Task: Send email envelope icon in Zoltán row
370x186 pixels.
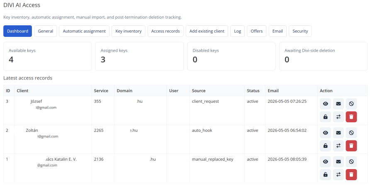Action: click(338, 133)
